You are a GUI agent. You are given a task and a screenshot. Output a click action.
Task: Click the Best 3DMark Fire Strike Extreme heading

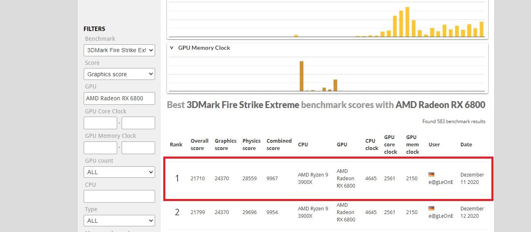[326, 105]
